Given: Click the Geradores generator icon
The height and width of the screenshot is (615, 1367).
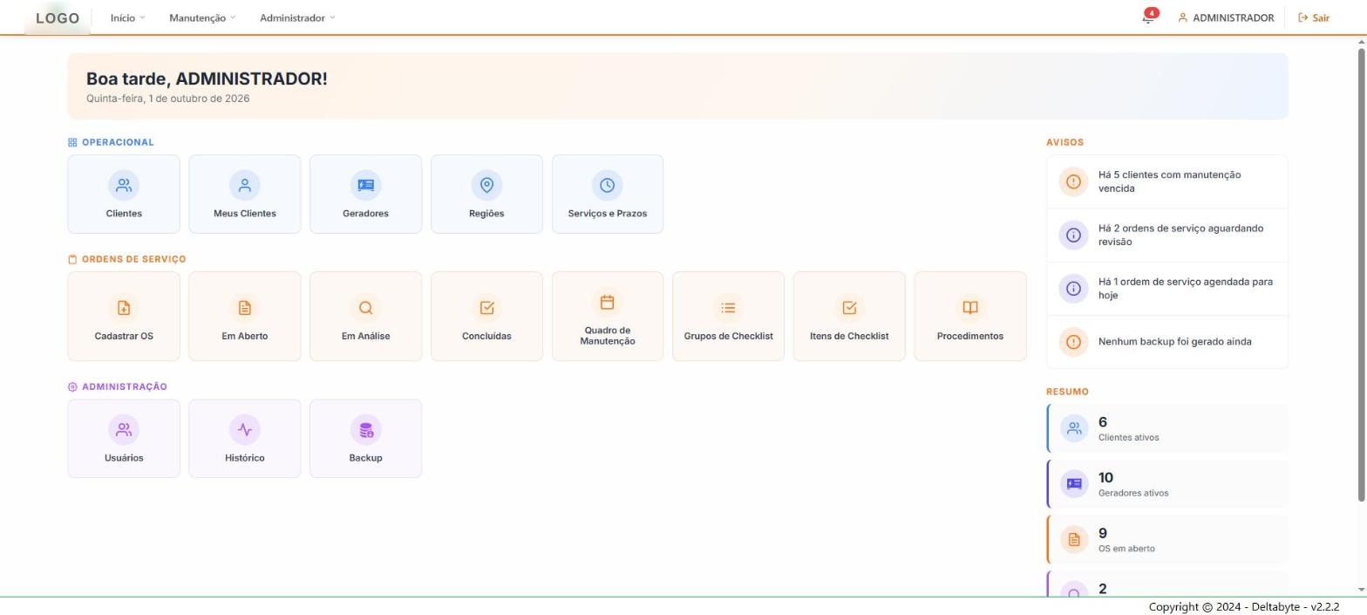Looking at the screenshot, I should [365, 185].
